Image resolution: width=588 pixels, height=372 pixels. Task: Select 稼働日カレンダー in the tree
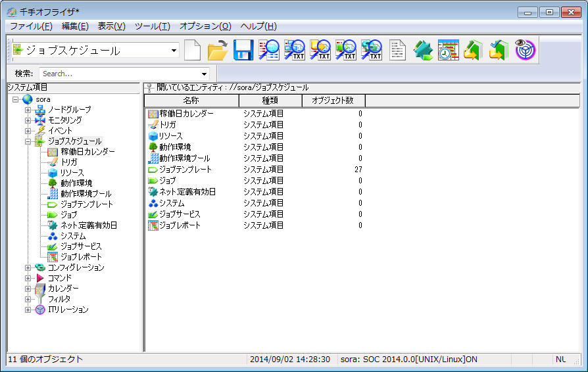[87, 152]
